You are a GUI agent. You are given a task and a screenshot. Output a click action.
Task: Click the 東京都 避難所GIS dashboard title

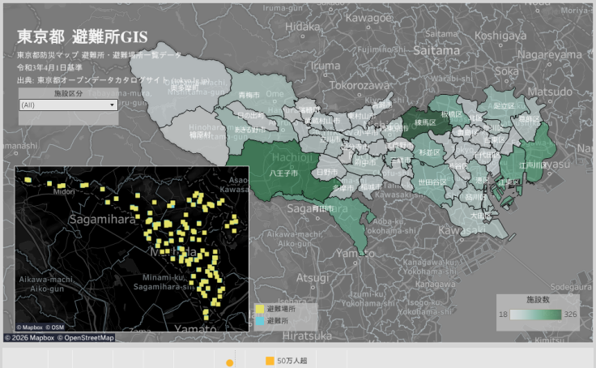tap(82, 37)
